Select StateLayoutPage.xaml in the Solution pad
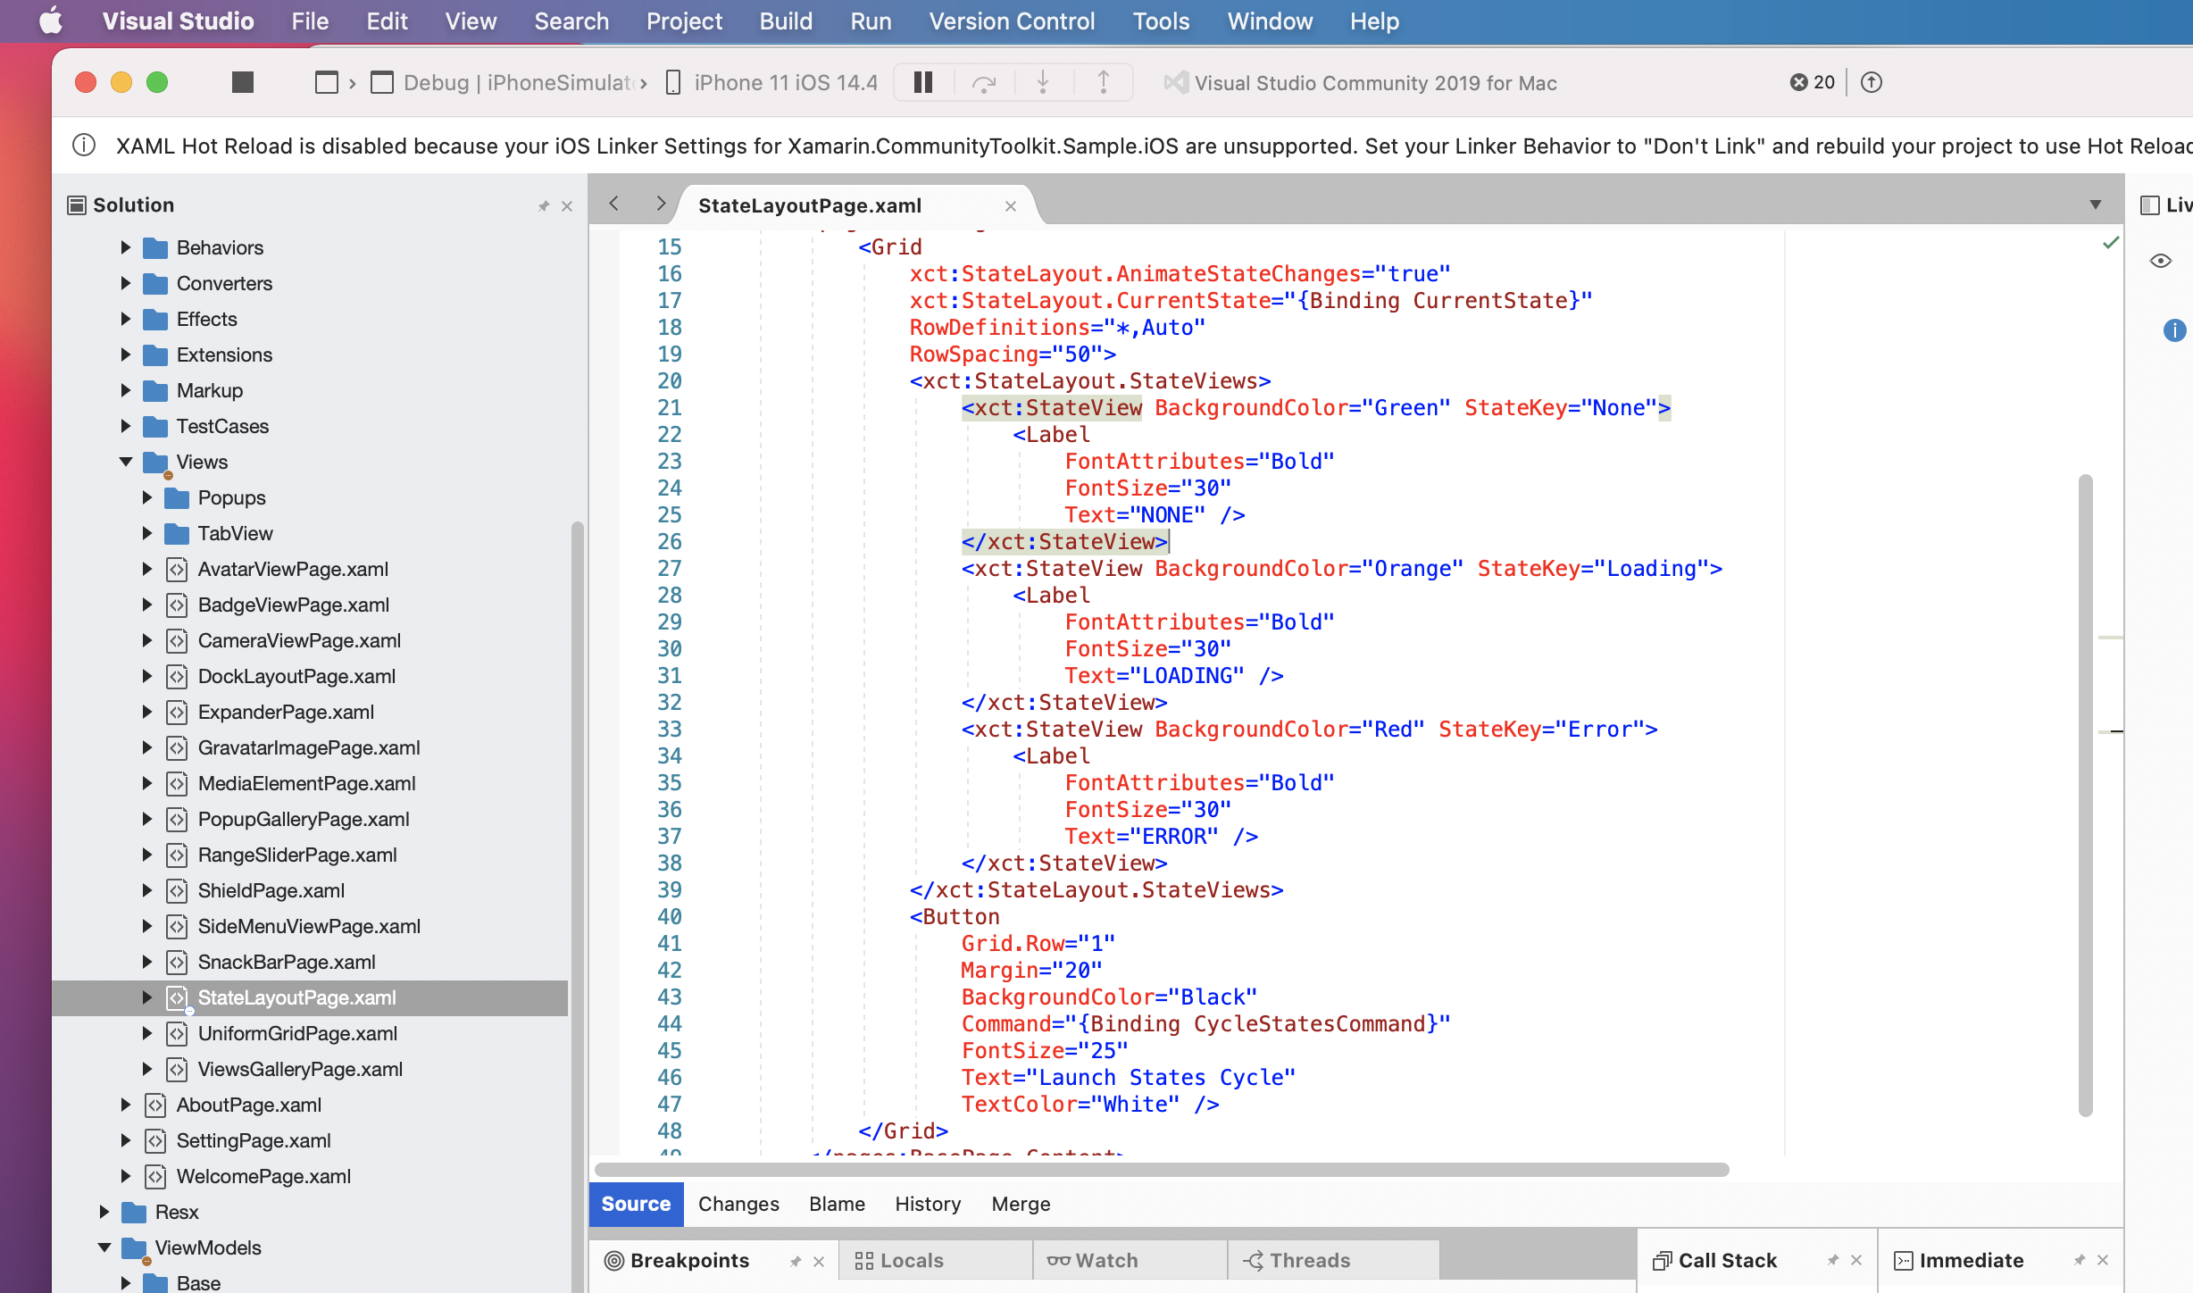Viewport: 2193px width, 1293px height. [x=297, y=997]
